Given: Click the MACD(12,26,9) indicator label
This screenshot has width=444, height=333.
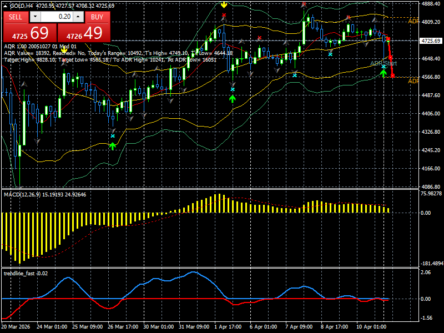Looking at the screenshot, I should point(45,195).
